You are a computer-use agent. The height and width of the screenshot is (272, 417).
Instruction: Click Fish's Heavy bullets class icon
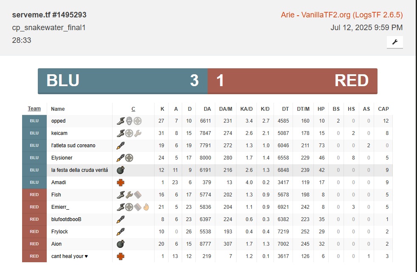point(138,195)
